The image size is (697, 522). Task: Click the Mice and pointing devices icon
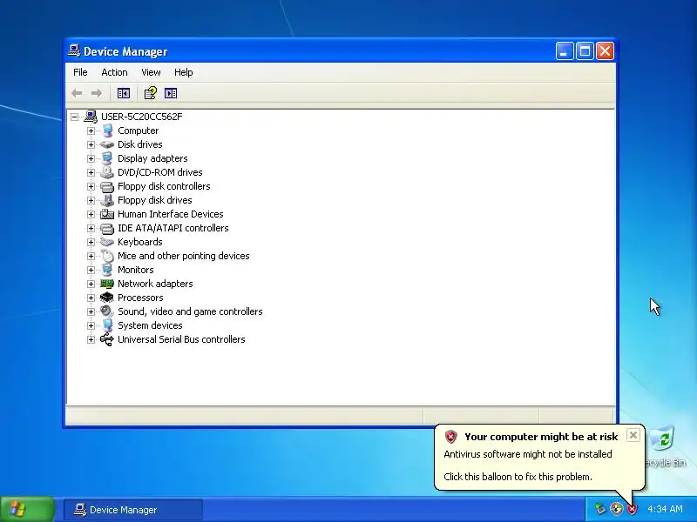[107, 256]
